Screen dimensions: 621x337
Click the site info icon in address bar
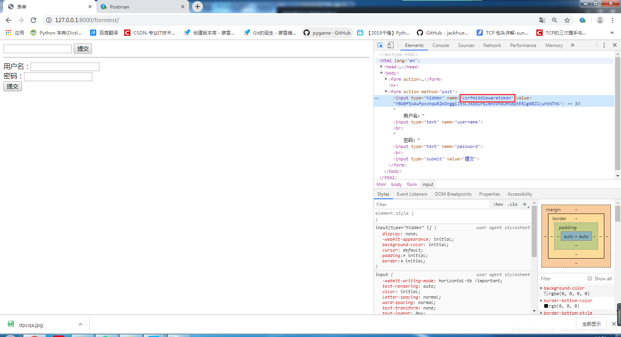pos(49,20)
